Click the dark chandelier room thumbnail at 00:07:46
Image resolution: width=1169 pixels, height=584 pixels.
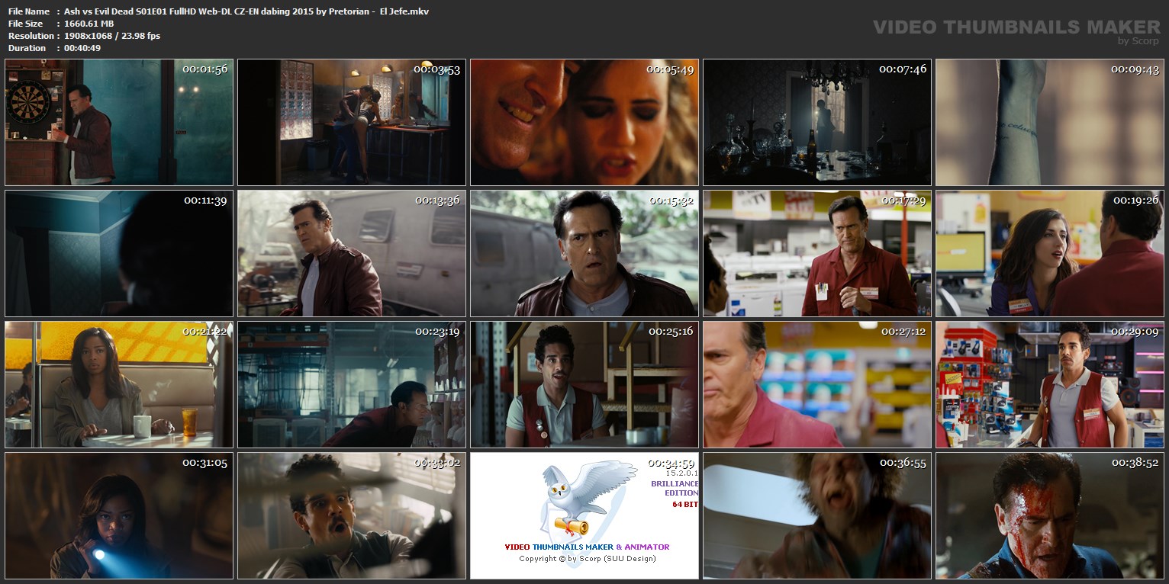[x=816, y=123]
